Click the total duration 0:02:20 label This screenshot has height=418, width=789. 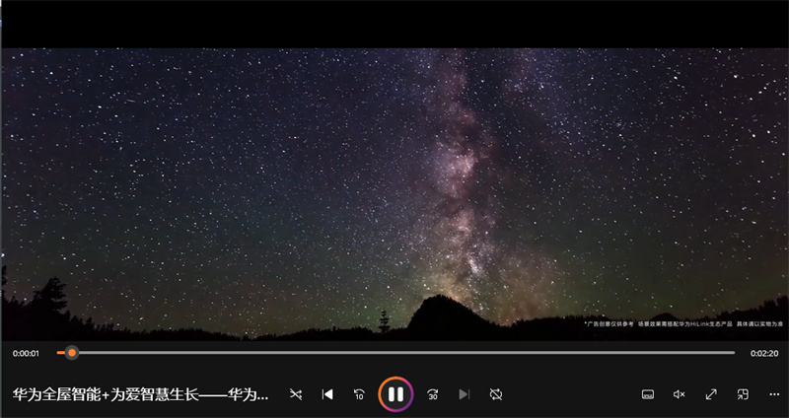764,353
